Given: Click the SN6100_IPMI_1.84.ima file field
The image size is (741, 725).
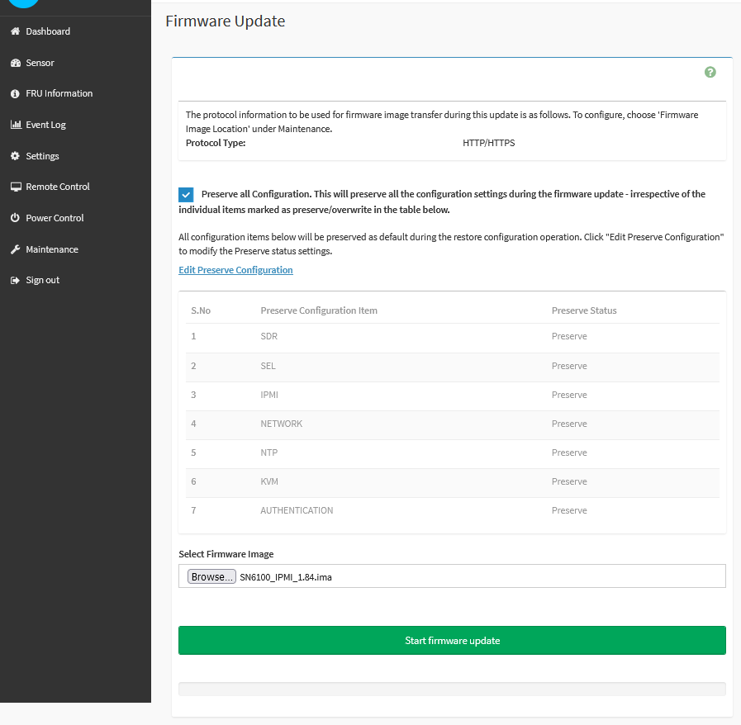Looking at the screenshot, I should (x=479, y=577).
